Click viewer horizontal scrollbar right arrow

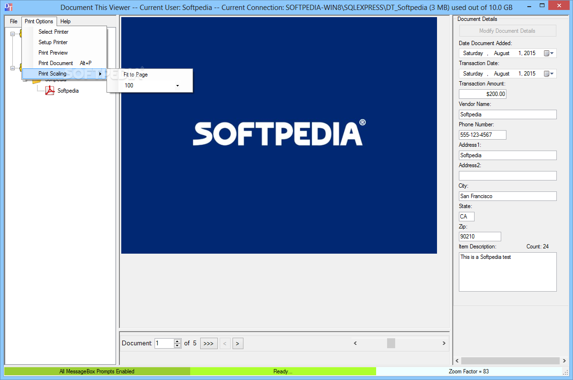pos(444,343)
